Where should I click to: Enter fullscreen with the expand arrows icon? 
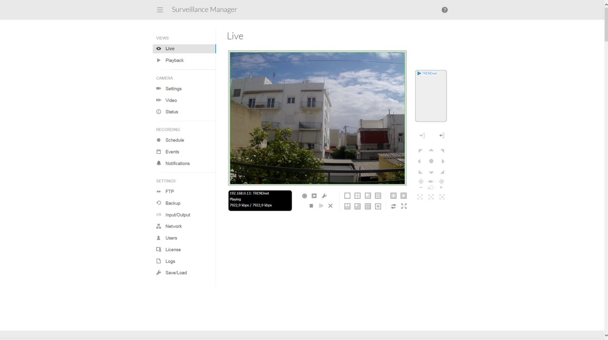(x=404, y=206)
